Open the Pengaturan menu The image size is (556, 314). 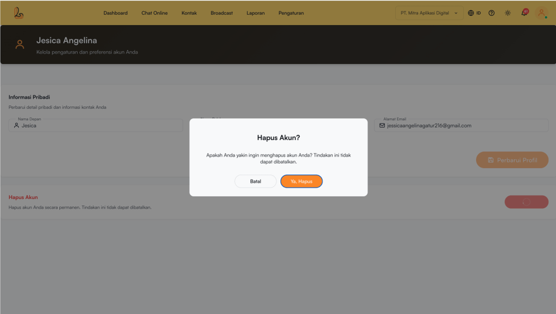pos(291,13)
